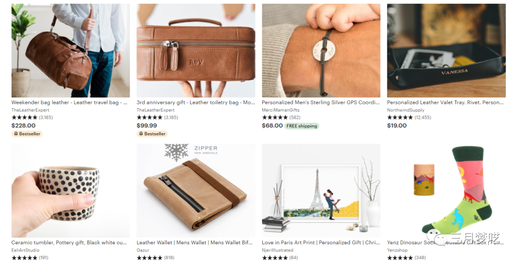This screenshot has width=517, height=261.
Task: Click the star rating with 582 reviews
Action: pos(281,117)
